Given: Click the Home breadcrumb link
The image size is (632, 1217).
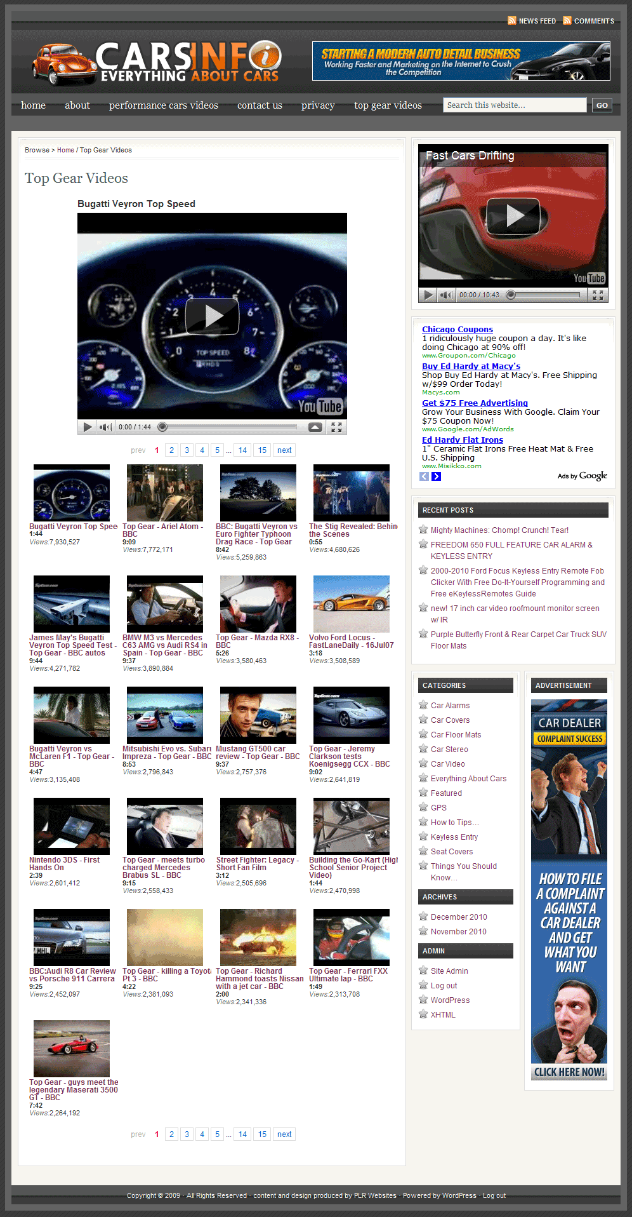Looking at the screenshot, I should [65, 151].
